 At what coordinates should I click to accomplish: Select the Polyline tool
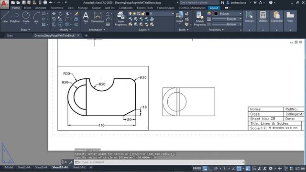pos(15,17)
